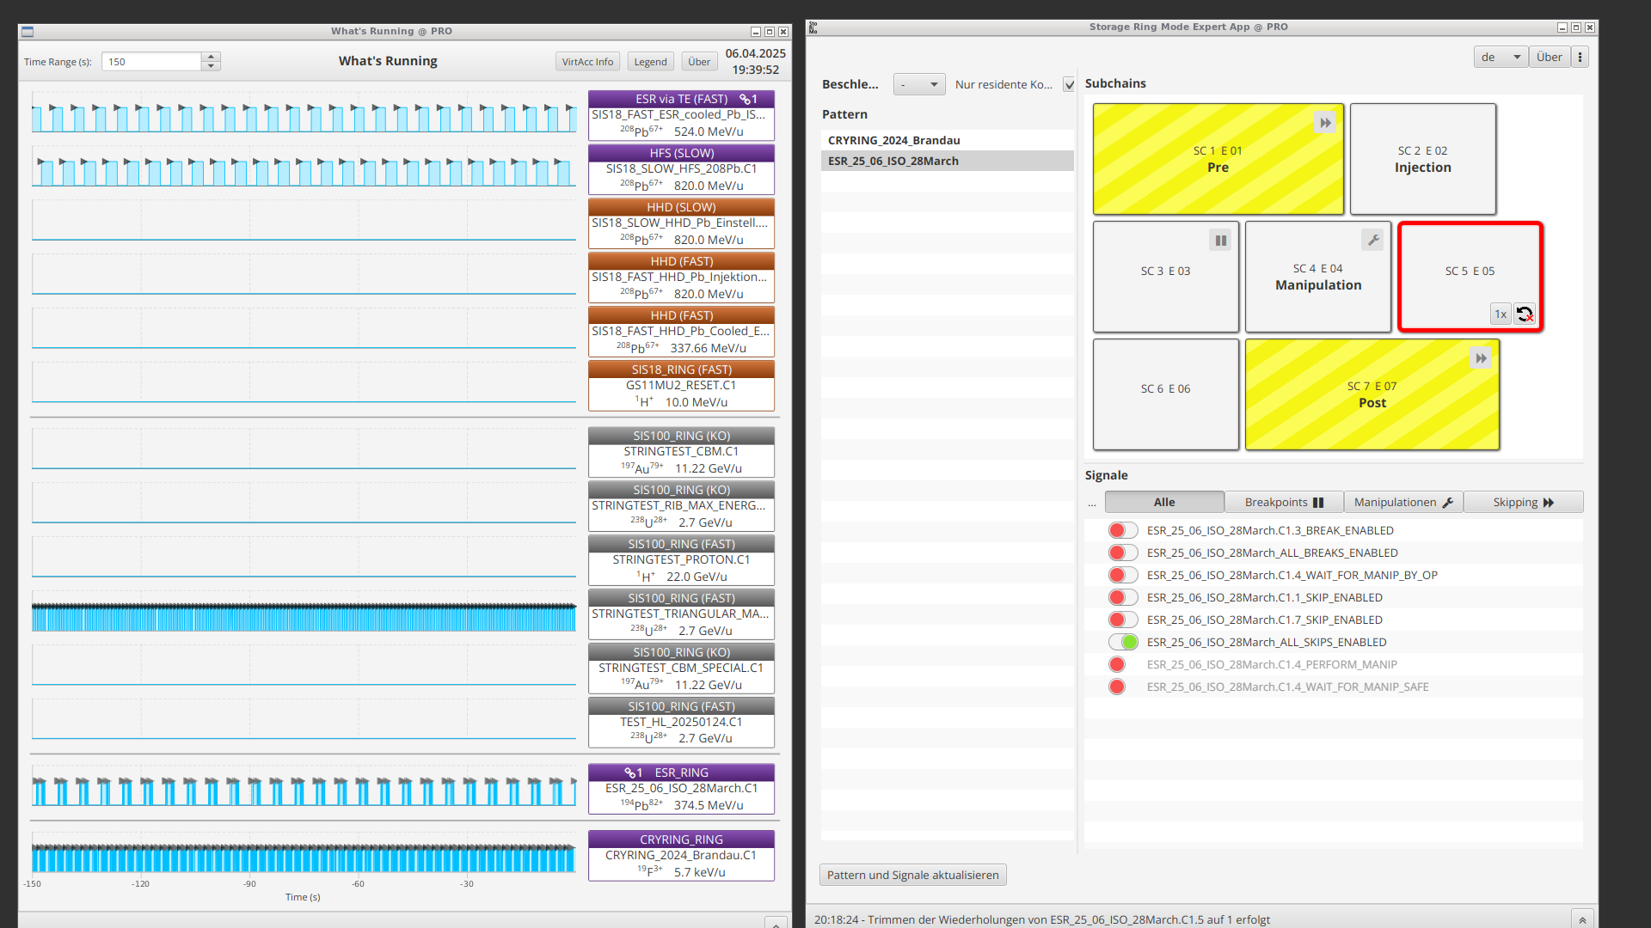
Task: Click the Time Range input field
Action: 151,62
